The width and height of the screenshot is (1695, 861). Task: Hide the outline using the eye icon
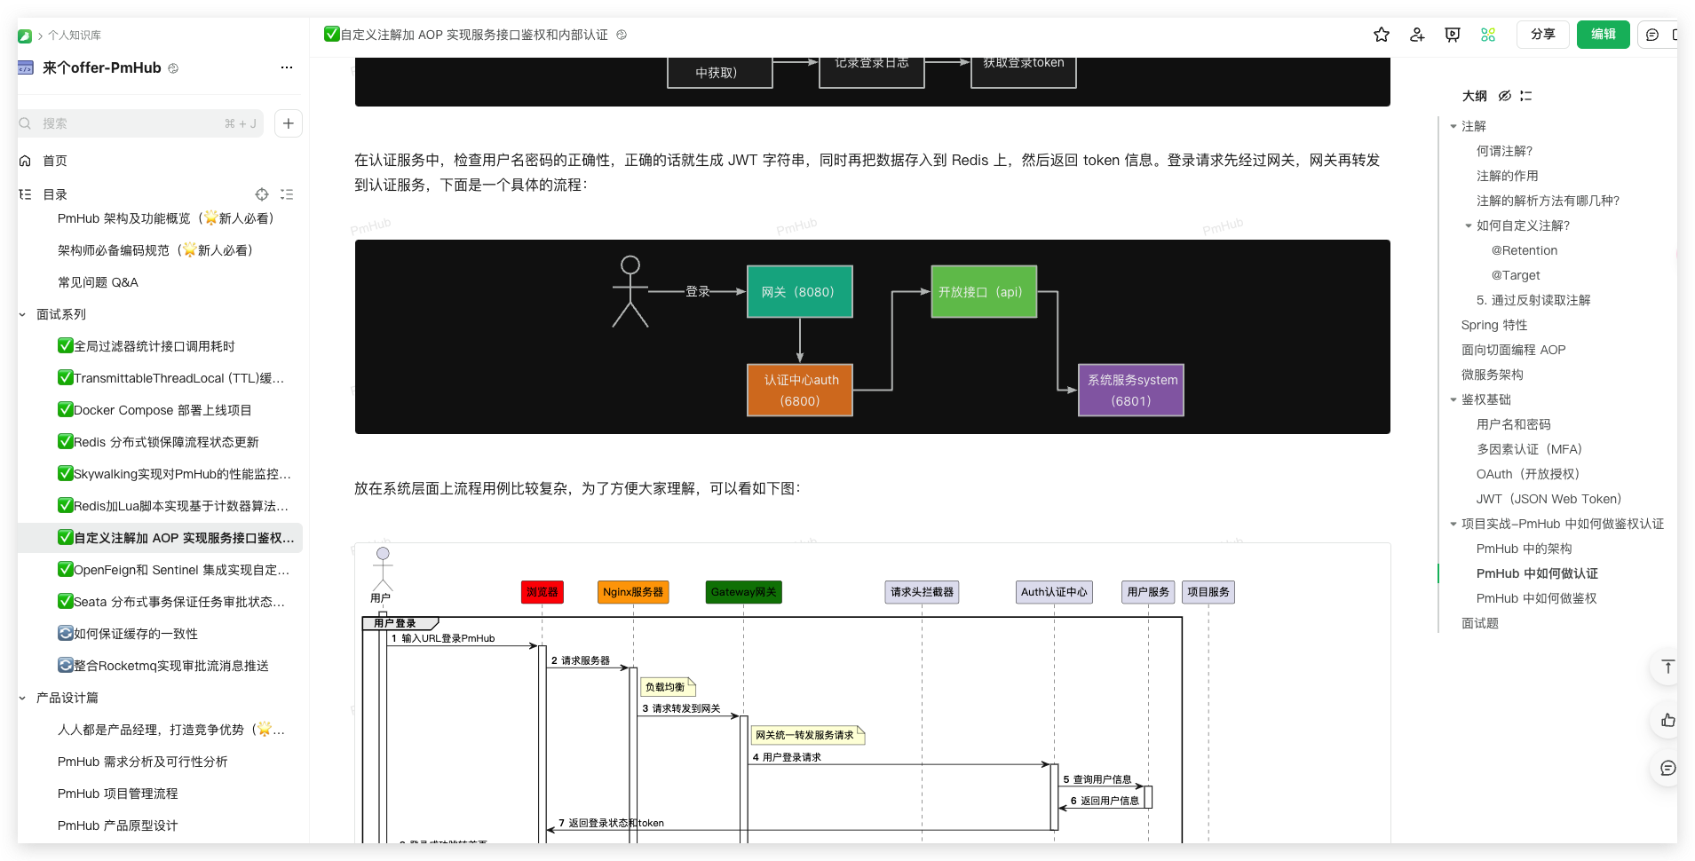coord(1504,96)
